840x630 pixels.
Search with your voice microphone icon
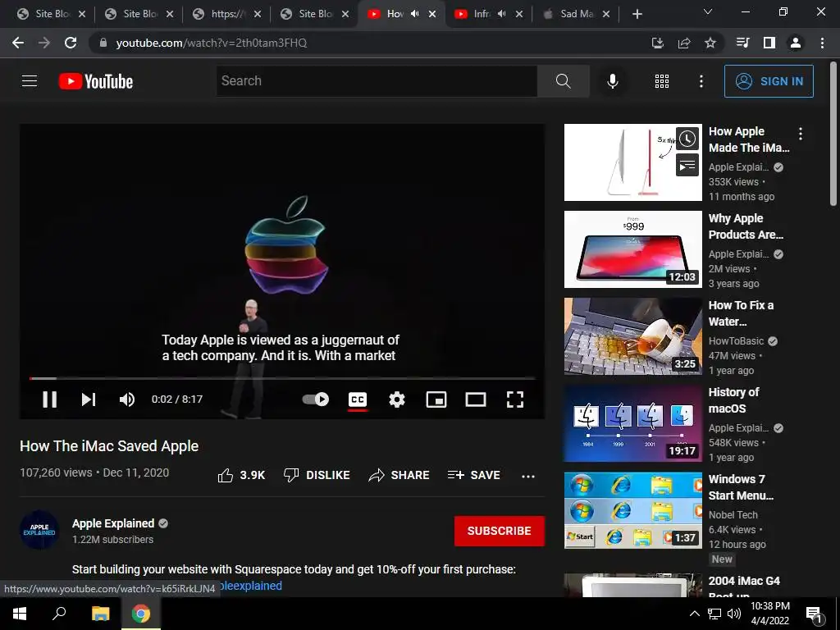pyautogui.click(x=612, y=81)
